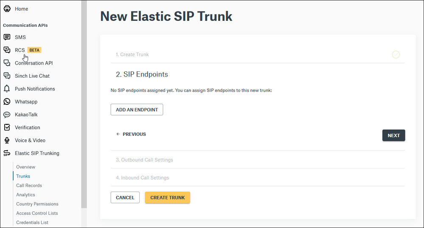424x228 pixels.
Task: Go back with the PREVIOUS link
Action: pos(131,134)
